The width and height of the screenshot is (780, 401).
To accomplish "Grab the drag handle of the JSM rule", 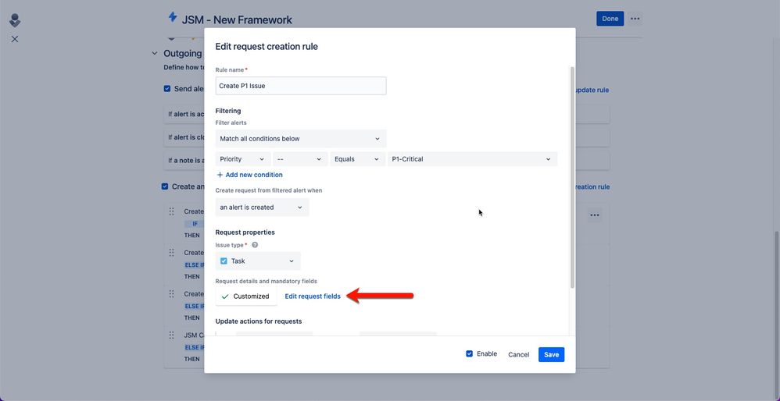I will coord(171,335).
